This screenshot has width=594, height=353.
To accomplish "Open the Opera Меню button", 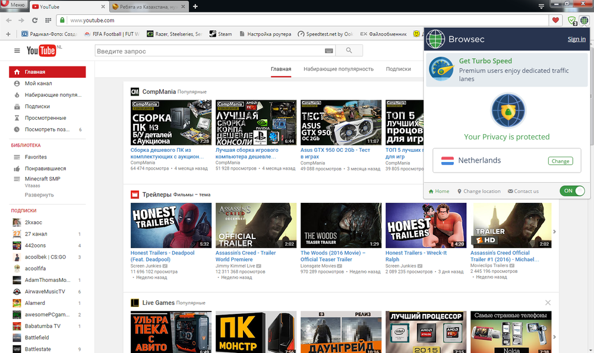I will (x=14, y=5).
